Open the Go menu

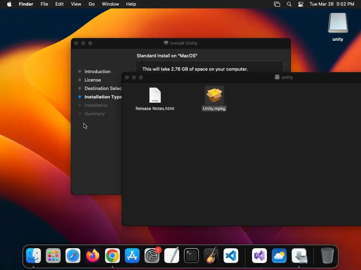92,4
